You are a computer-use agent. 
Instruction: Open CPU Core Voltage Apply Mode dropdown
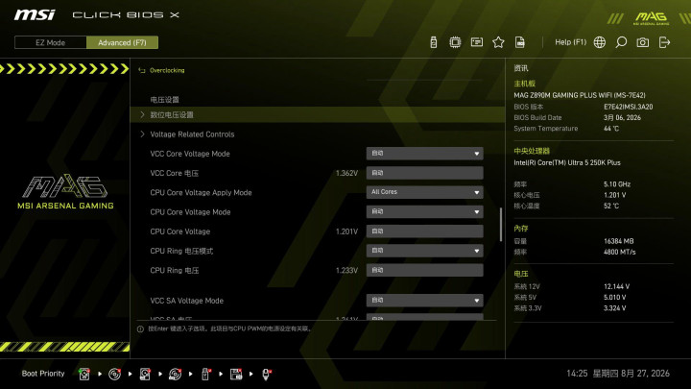click(x=424, y=192)
